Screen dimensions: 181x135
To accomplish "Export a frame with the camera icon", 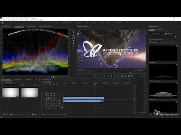I will tap(129, 76).
